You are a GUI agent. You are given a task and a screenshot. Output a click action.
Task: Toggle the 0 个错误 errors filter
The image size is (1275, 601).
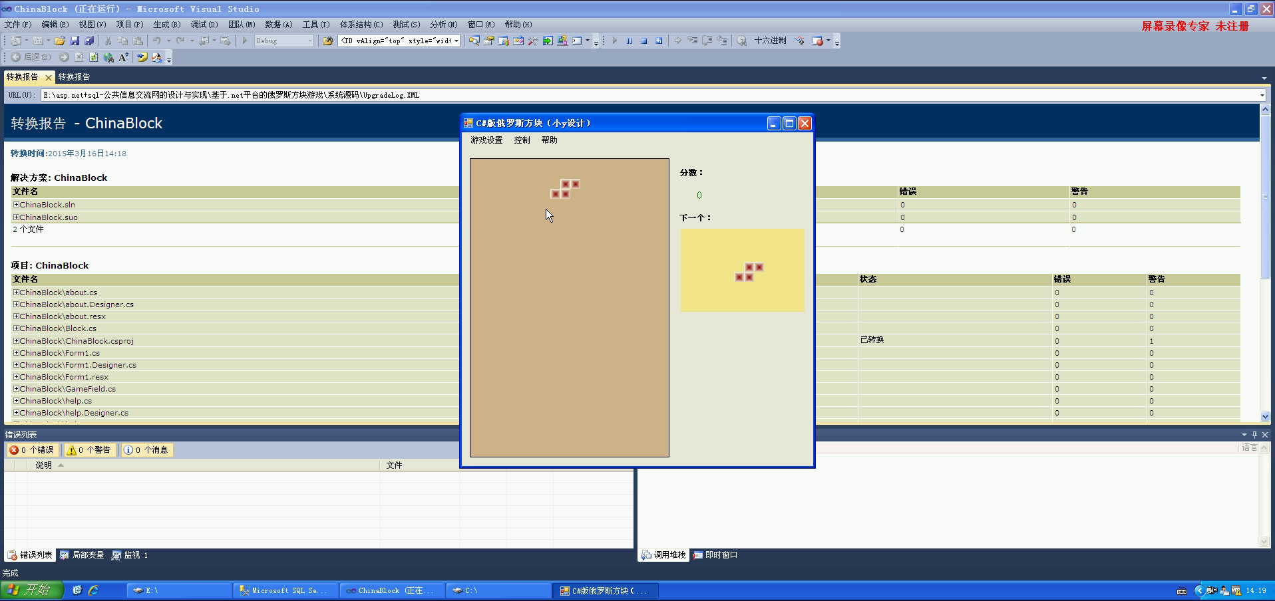coord(32,450)
